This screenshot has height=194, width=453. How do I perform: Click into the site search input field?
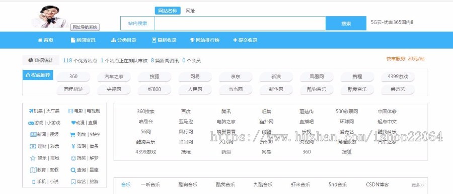tap(240, 24)
